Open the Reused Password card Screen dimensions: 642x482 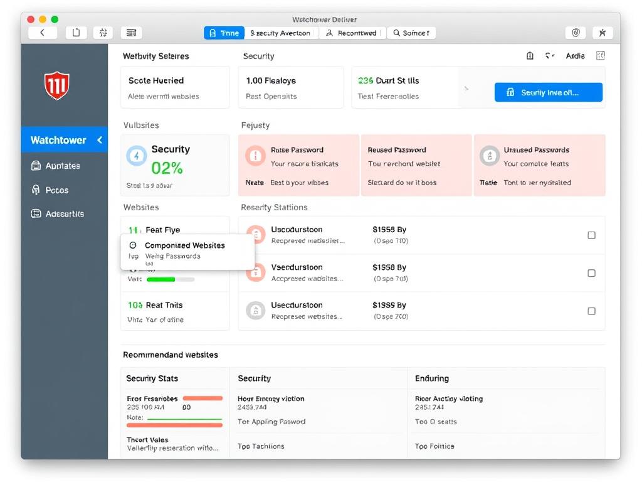click(x=416, y=165)
